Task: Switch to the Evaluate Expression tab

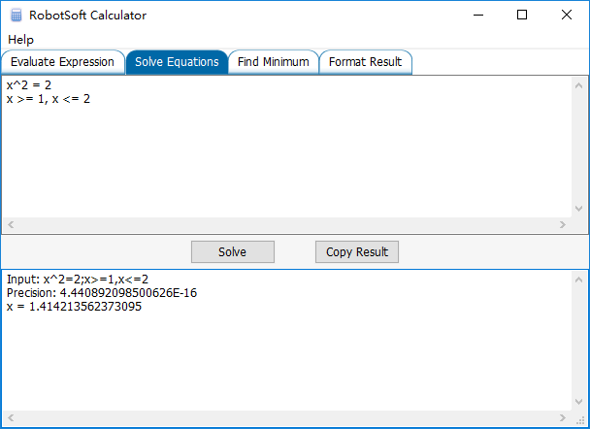Action: [62, 62]
